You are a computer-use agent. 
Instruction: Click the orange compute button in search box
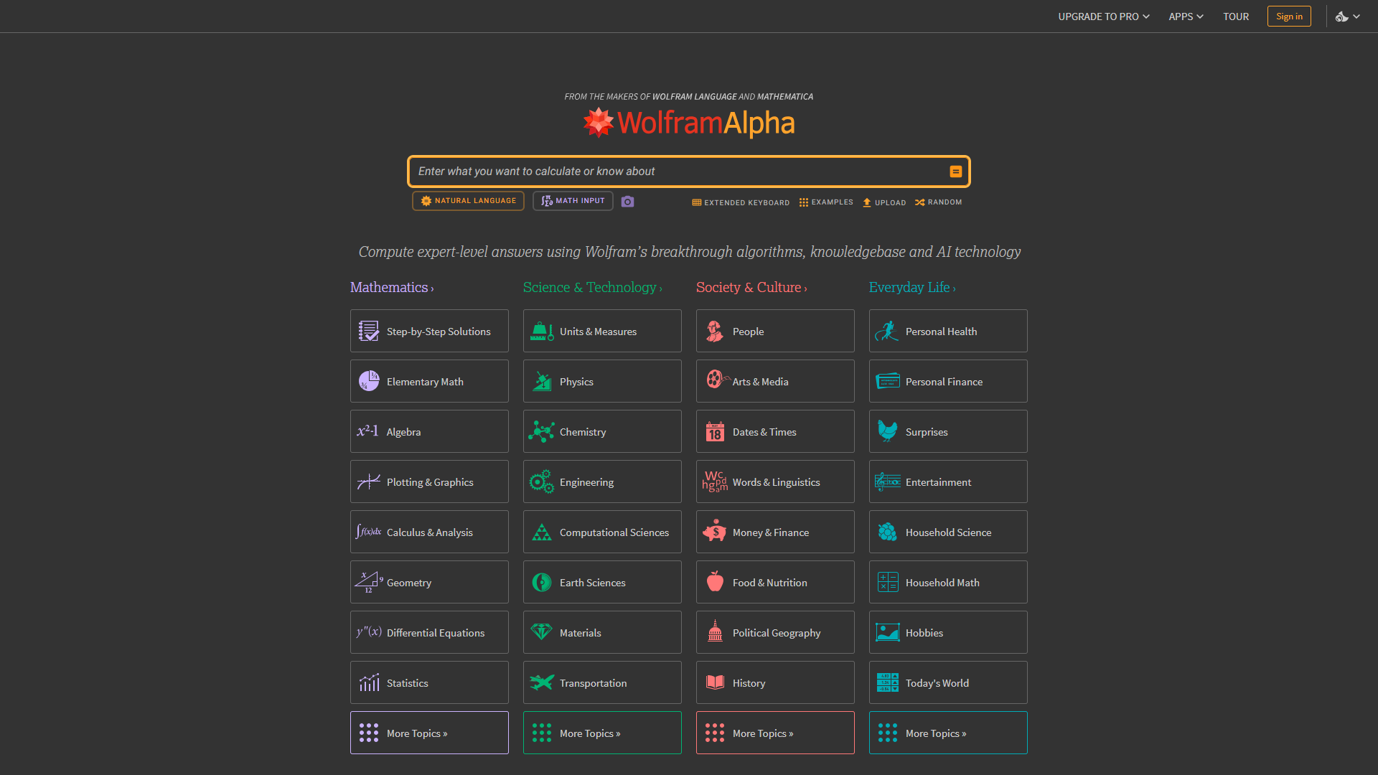(955, 172)
